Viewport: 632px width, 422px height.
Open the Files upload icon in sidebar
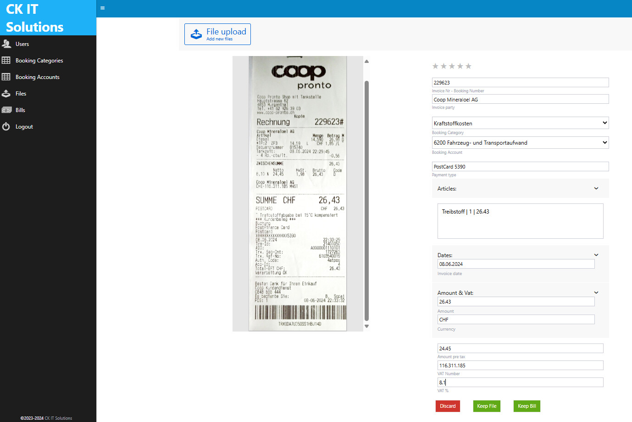tap(6, 93)
